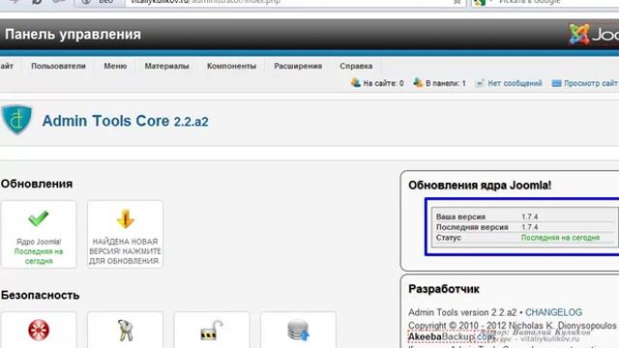Open the Справка menu
The width and height of the screenshot is (619, 348).
tap(356, 67)
